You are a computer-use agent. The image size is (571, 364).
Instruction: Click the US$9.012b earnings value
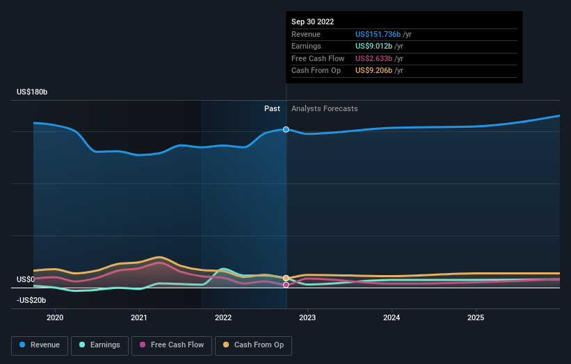click(373, 46)
